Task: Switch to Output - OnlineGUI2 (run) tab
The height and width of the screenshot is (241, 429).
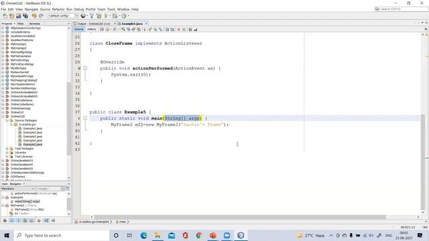Action: tap(94, 24)
